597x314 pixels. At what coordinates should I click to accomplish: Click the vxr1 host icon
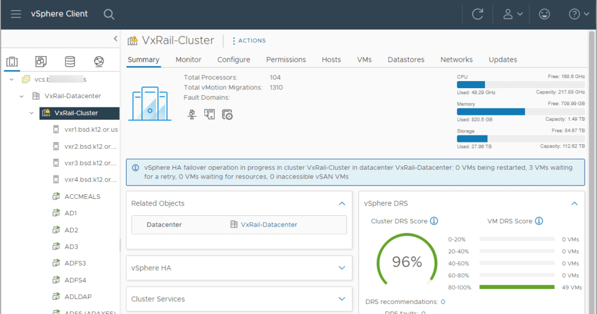(56, 130)
